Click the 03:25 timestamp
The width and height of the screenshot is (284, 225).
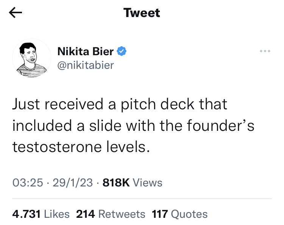28,183
